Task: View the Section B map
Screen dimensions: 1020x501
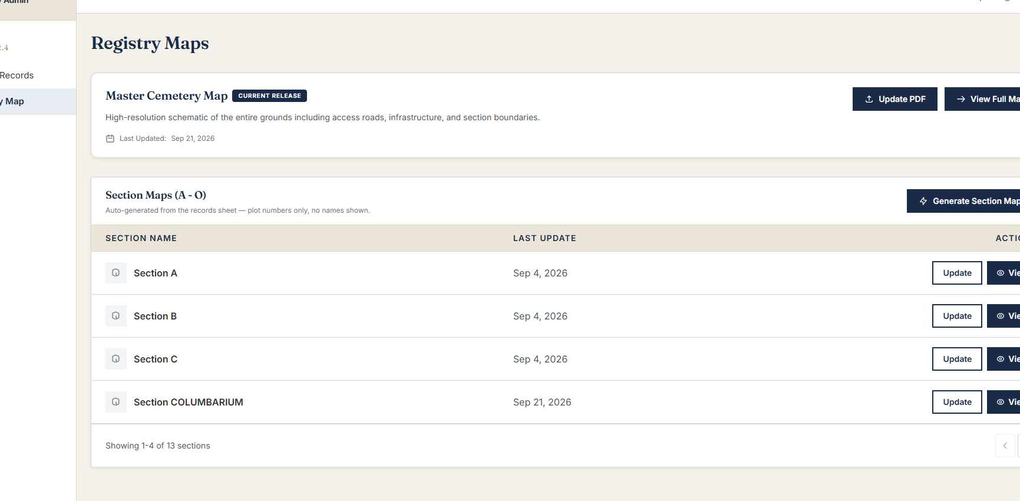Action: tap(1004, 316)
